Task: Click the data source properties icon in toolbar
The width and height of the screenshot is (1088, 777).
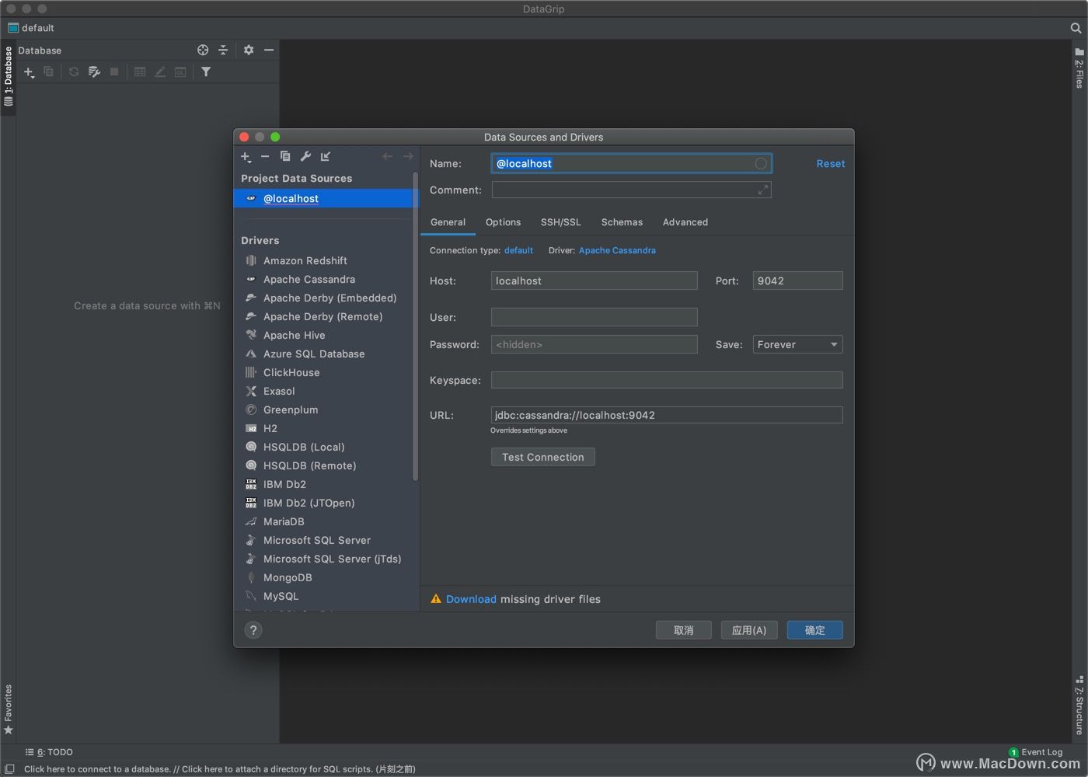Action: 94,71
